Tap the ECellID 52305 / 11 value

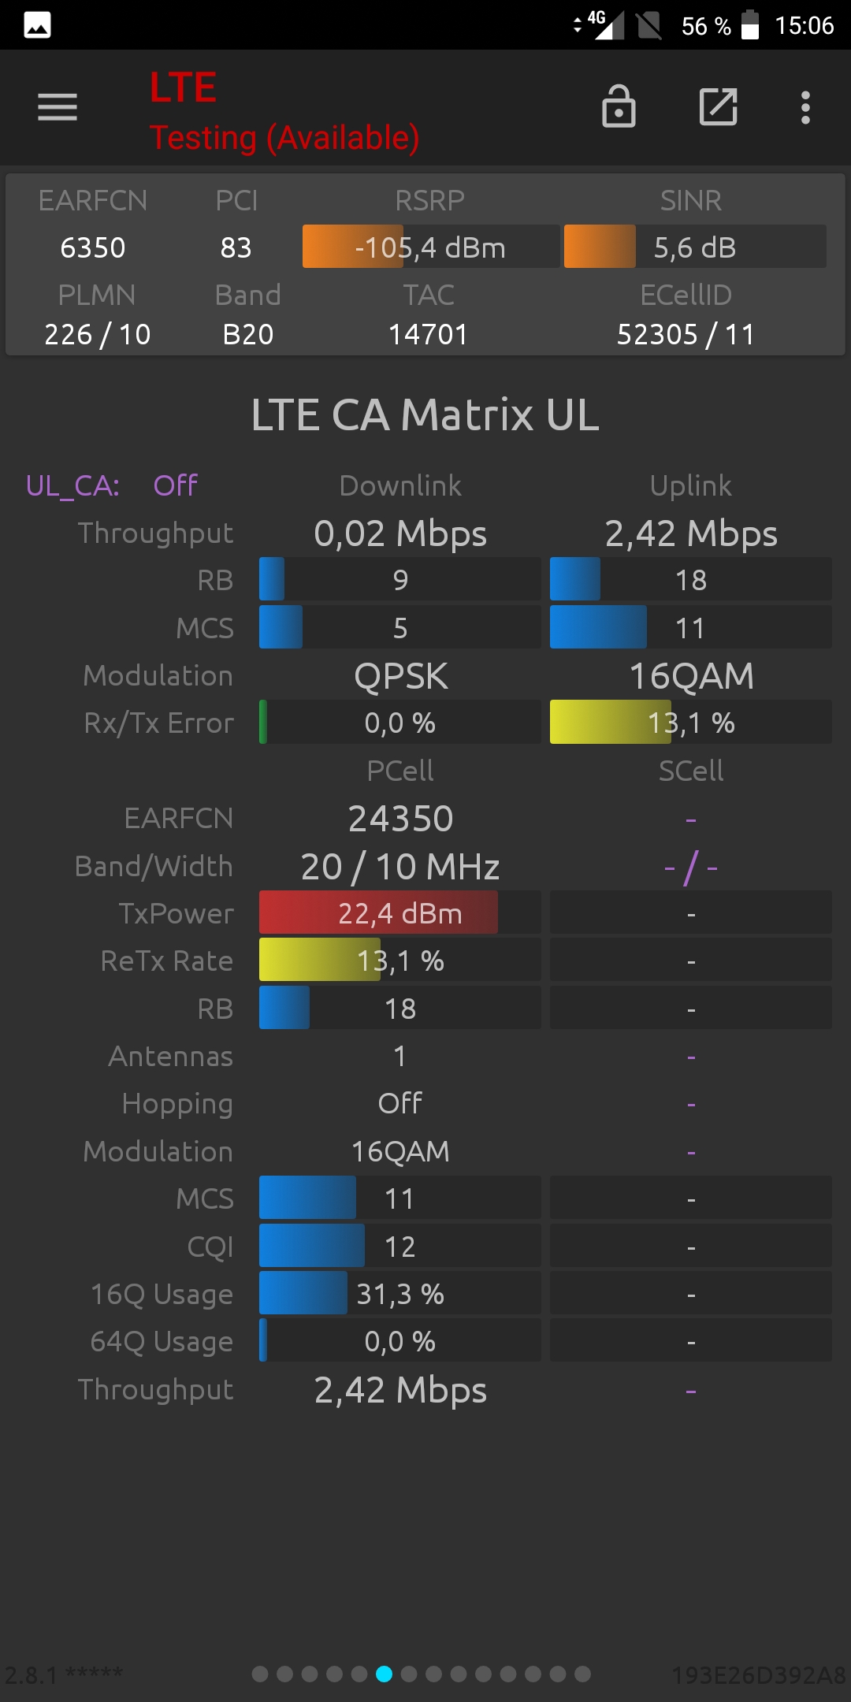pyautogui.click(x=686, y=334)
